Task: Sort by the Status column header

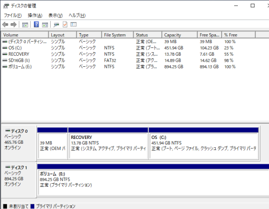Action: [x=148, y=35]
